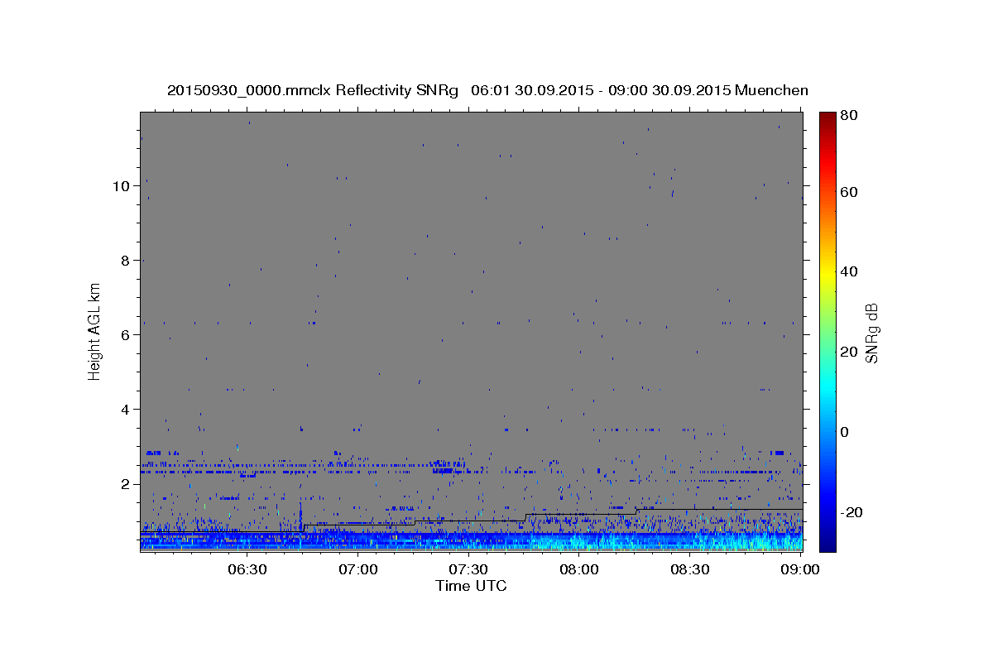Click the 07:30 time tick label

tap(468, 569)
